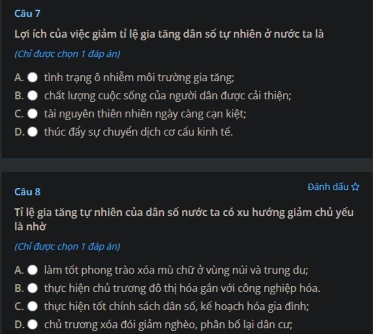Select radio button A for Câu 8
373x334 pixels.
[x=33, y=270]
